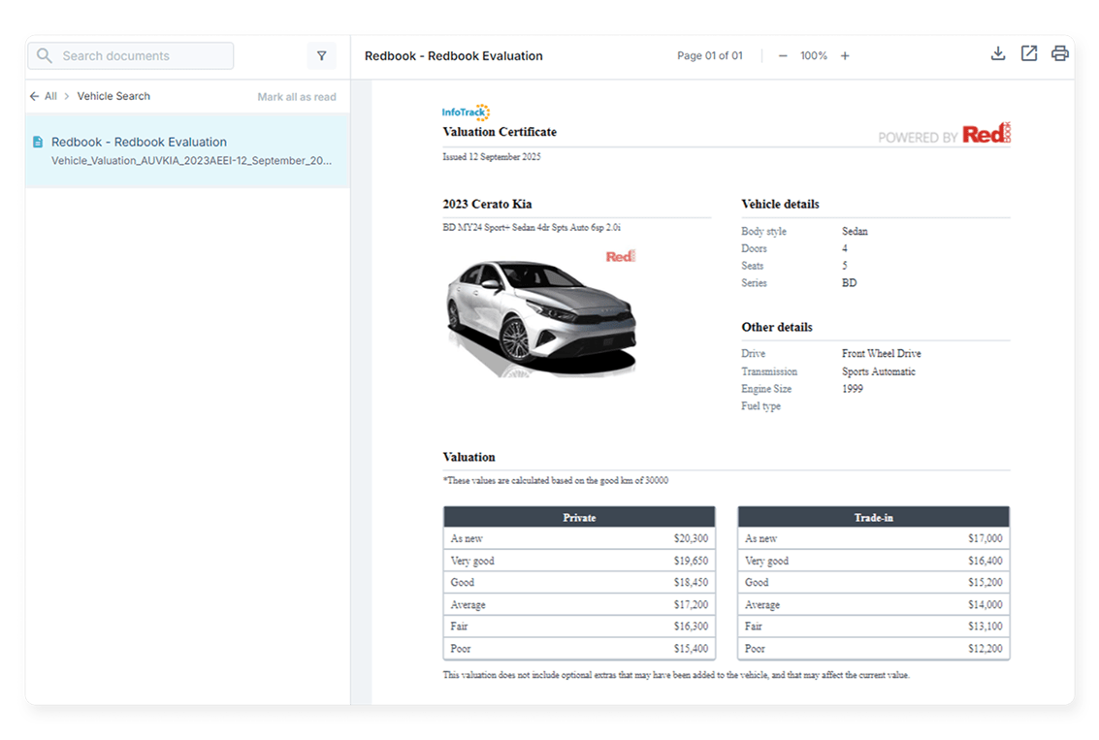Screen dimensions: 1099x740
Task: Click the Redbook document file icon
Action: [x=38, y=142]
